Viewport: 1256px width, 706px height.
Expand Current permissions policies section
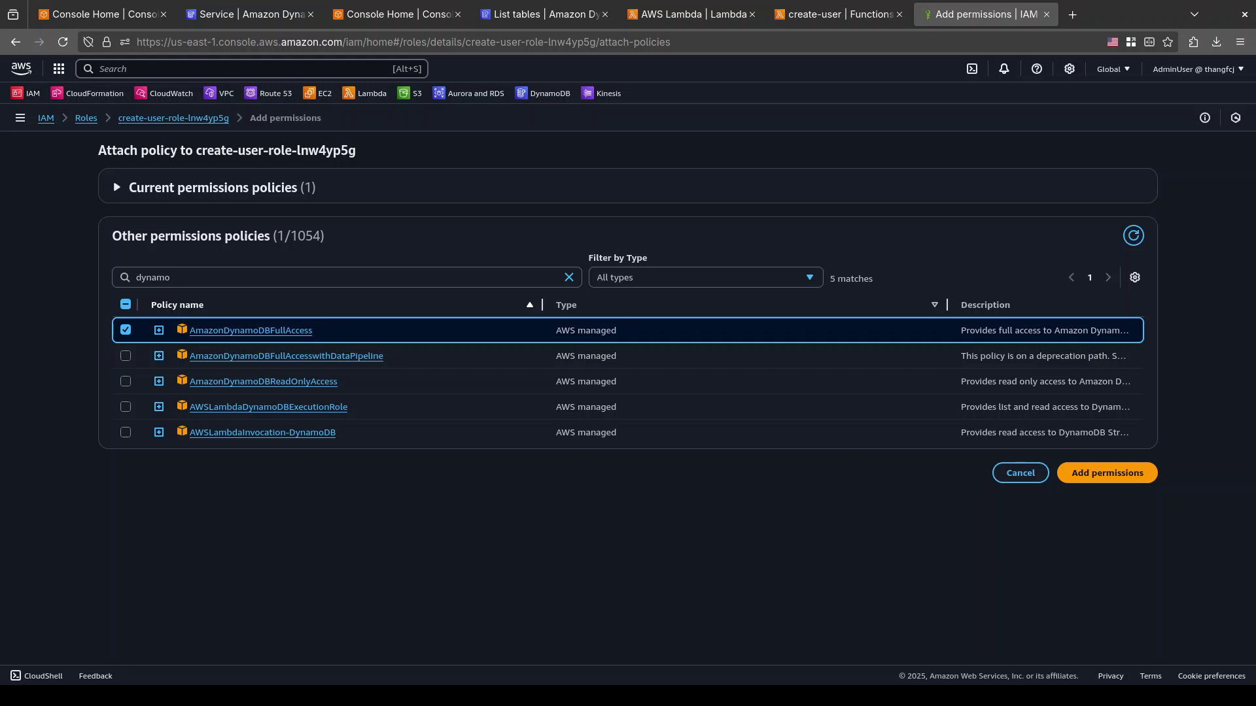(116, 188)
